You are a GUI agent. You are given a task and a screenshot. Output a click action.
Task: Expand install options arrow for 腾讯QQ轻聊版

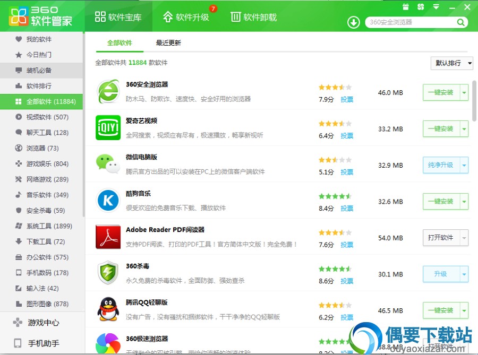(x=464, y=310)
